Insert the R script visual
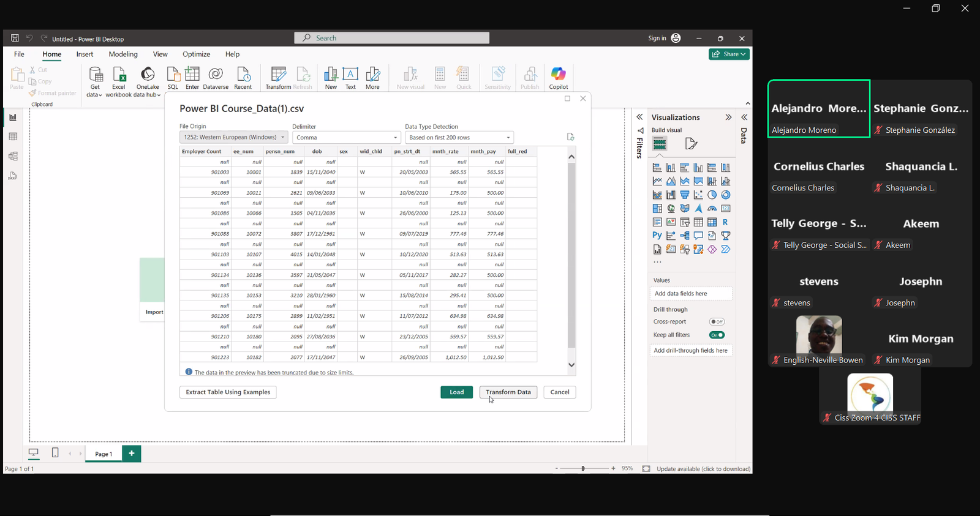Viewport: 980px width, 516px height. coord(726,222)
